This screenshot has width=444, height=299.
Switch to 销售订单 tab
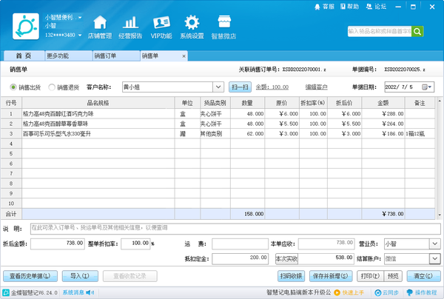coord(116,56)
